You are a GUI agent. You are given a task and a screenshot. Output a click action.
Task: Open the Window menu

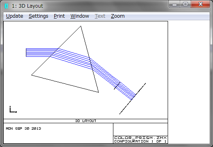tap(80, 16)
